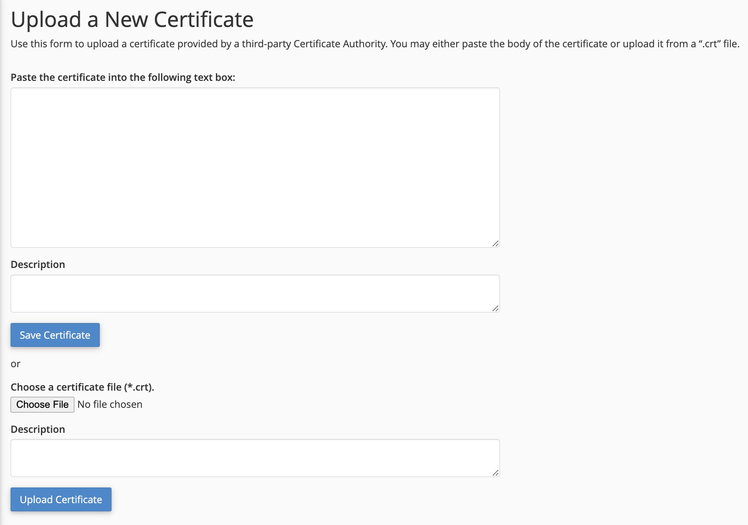This screenshot has width=748, height=525.
Task: Click into the Description field above Upload Certificate
Action: click(255, 458)
